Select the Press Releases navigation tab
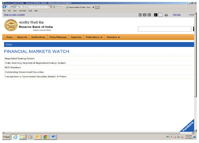The image size is (199, 143). [58, 37]
